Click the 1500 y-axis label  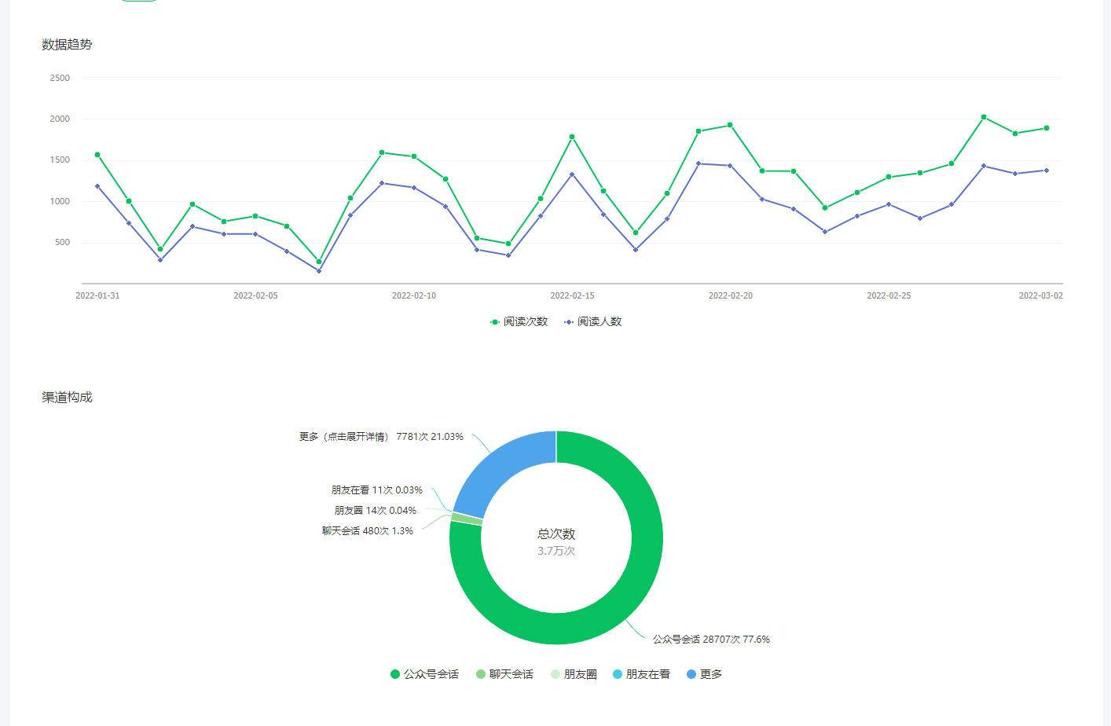(x=60, y=159)
